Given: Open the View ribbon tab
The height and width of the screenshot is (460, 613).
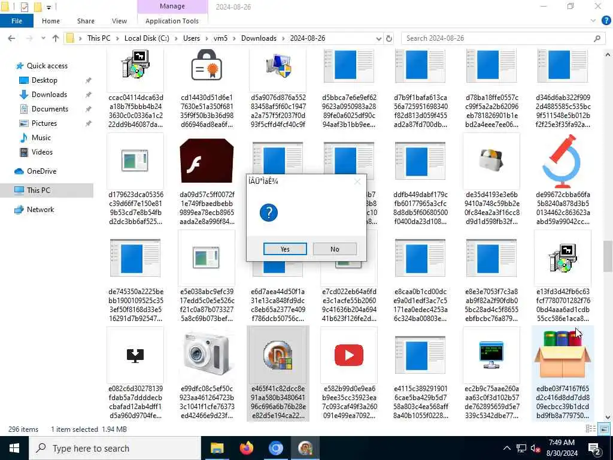Looking at the screenshot, I should [x=119, y=21].
